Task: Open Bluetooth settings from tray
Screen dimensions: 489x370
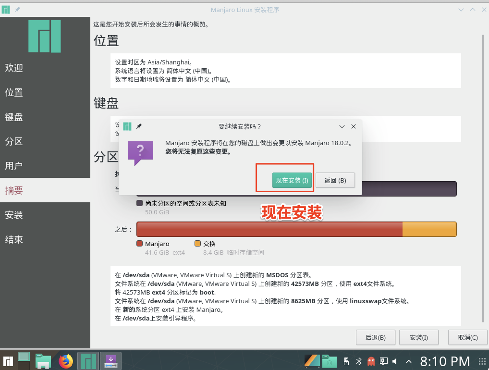Action: click(359, 361)
